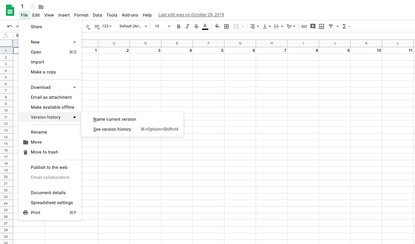Create a filter using the filter icon

[x=331, y=26]
